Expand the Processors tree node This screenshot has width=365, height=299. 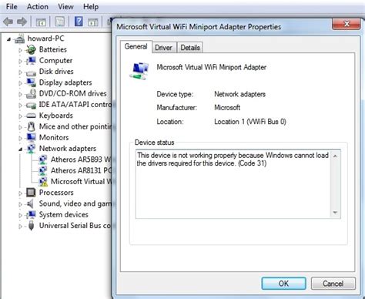(20, 193)
